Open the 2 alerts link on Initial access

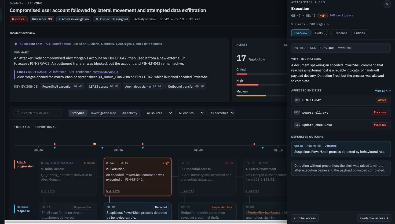click(48, 191)
